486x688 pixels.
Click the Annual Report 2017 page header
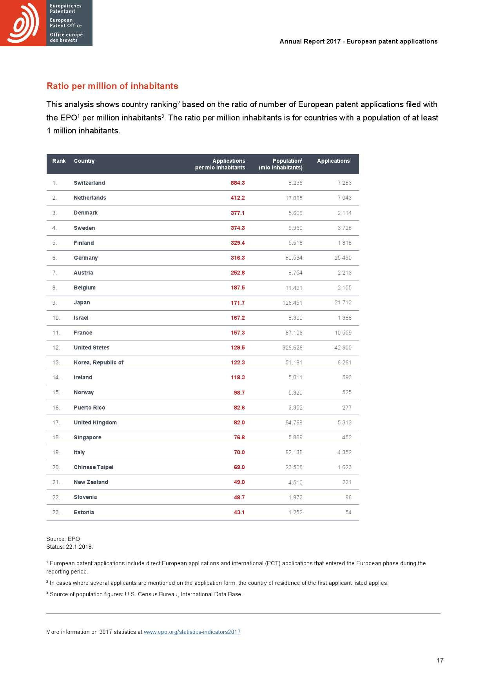point(359,41)
